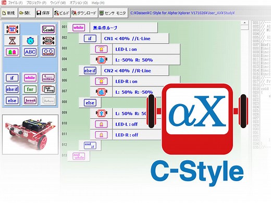Add an if block from palette
This screenshot has height=203, width=271.
coord(12,78)
